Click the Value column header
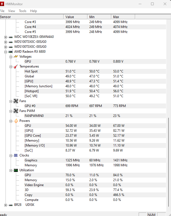The height and width of the screenshot is (216, 171). [70, 17]
